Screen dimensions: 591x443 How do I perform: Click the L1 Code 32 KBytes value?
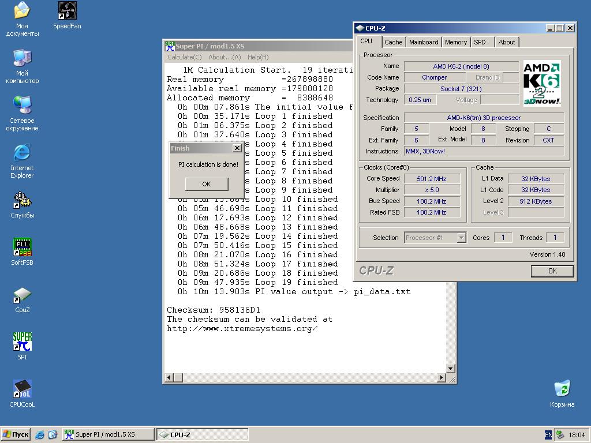pyautogui.click(x=536, y=190)
